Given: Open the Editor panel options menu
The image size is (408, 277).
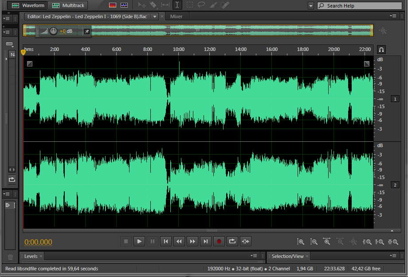Looking at the screenshot, I should [393, 16].
